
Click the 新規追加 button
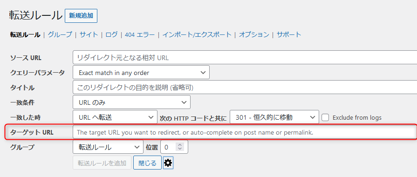(x=81, y=16)
